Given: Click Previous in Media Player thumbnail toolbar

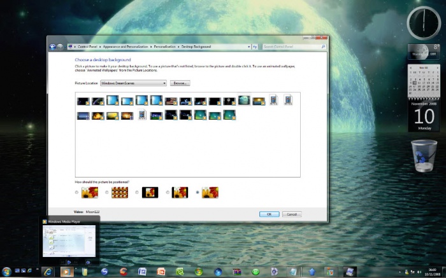Looking at the screenshot, I should point(62,263).
